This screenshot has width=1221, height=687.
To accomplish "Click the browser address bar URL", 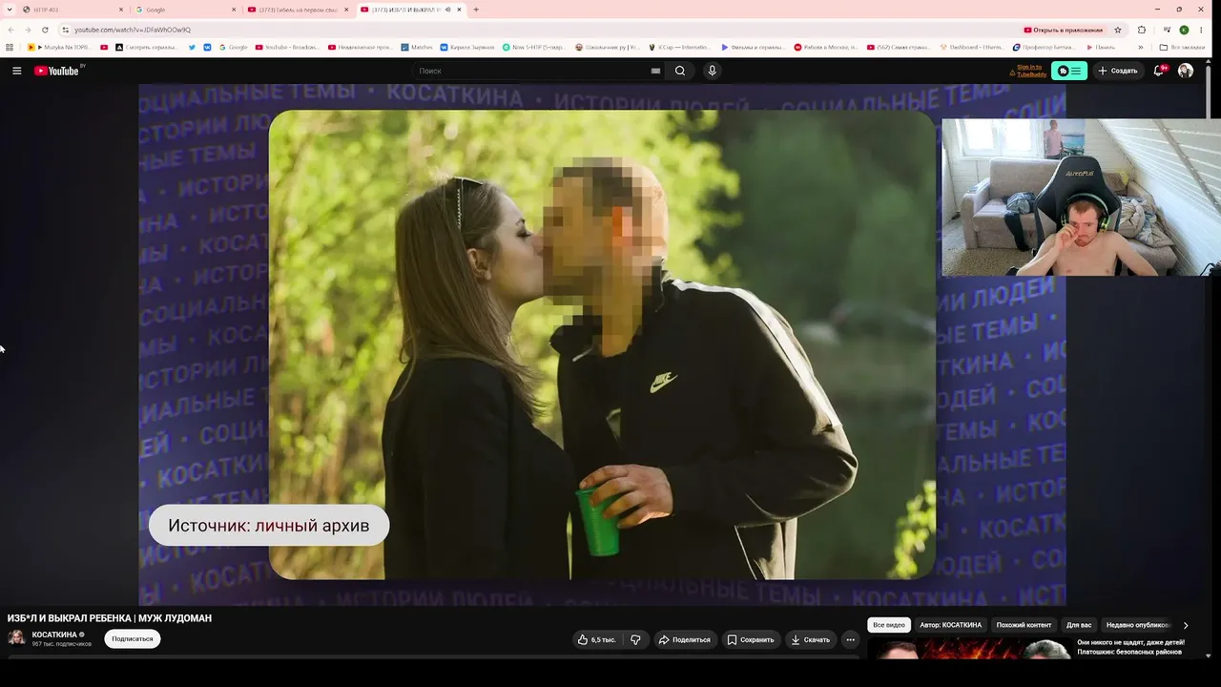I will (x=133, y=30).
